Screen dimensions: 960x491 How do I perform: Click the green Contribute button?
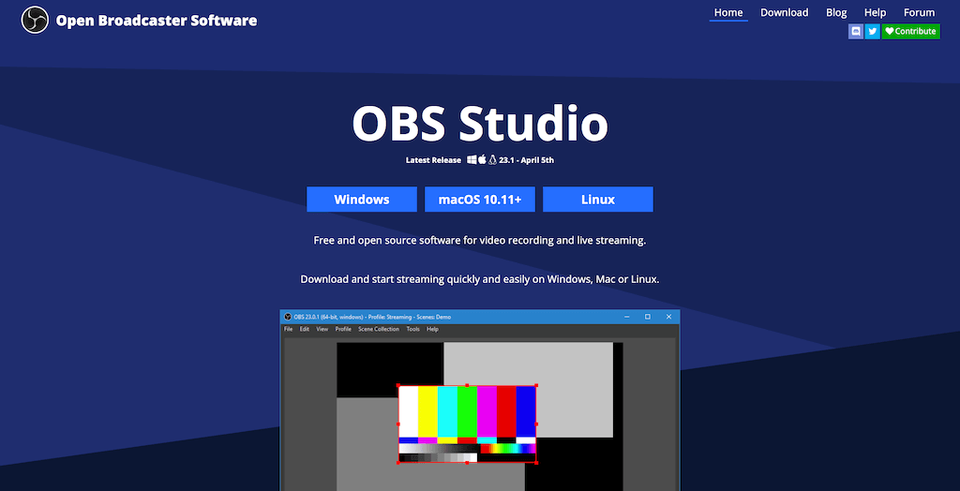coord(911,31)
